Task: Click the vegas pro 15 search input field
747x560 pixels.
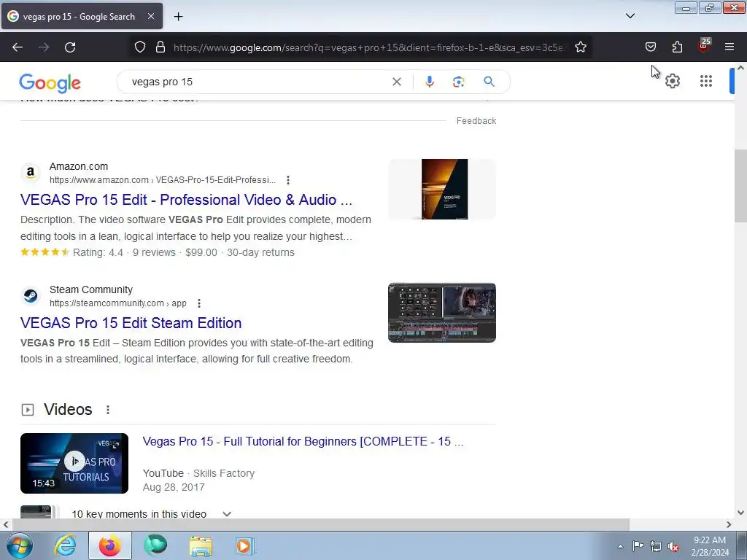Action: pyautogui.click(x=258, y=82)
